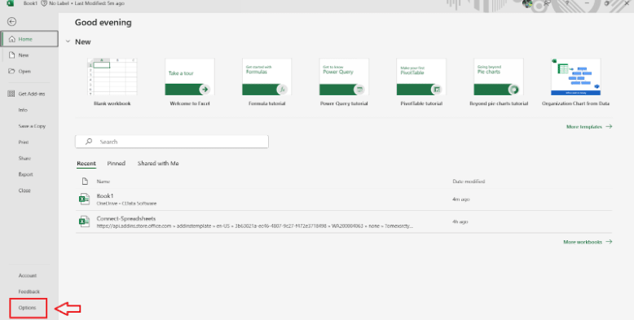Open Feedback in the sidebar

click(29, 292)
